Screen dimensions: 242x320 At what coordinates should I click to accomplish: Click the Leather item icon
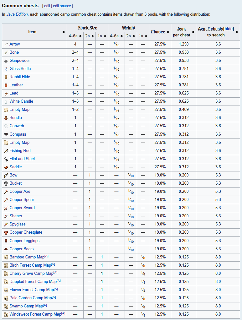click(x=6, y=85)
